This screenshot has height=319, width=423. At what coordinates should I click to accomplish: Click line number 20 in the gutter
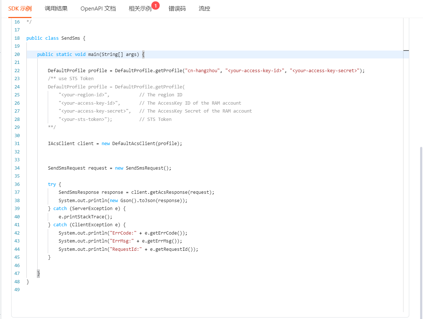[x=17, y=54]
